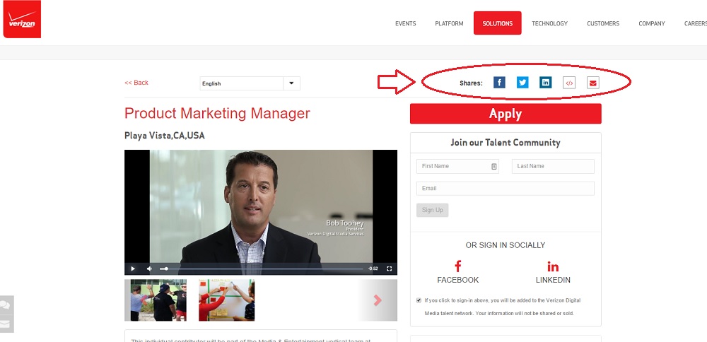
Task: Sign in with Facebook icon
Action: pos(457,266)
